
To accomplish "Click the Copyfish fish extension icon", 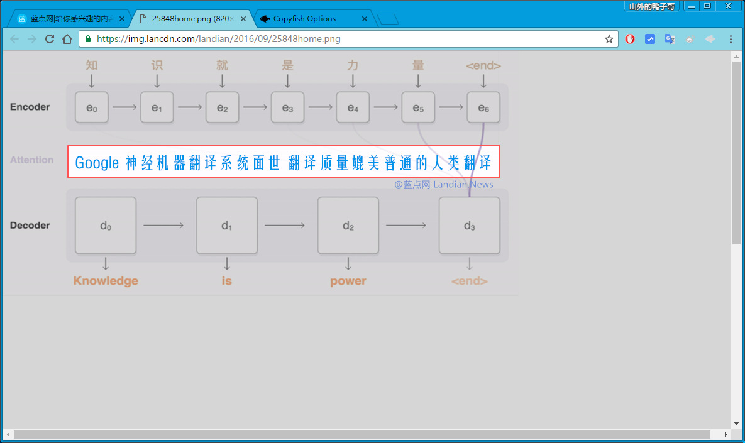I will point(710,39).
